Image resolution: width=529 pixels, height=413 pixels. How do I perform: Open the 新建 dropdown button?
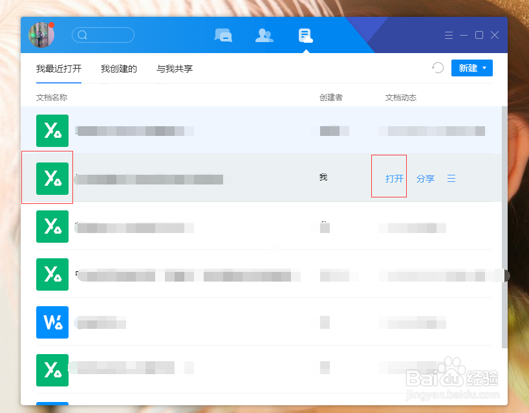pos(472,68)
